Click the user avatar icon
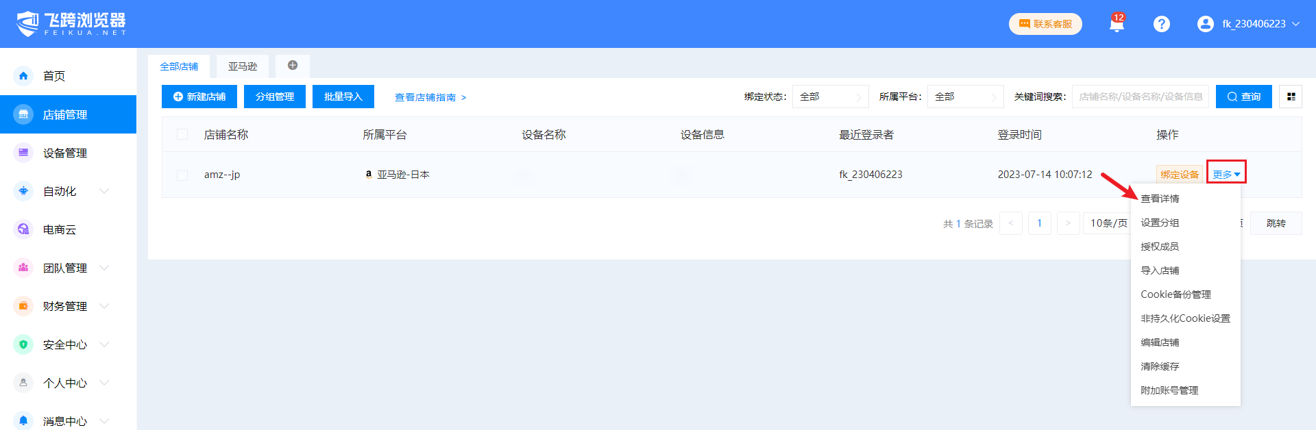 click(x=1205, y=24)
